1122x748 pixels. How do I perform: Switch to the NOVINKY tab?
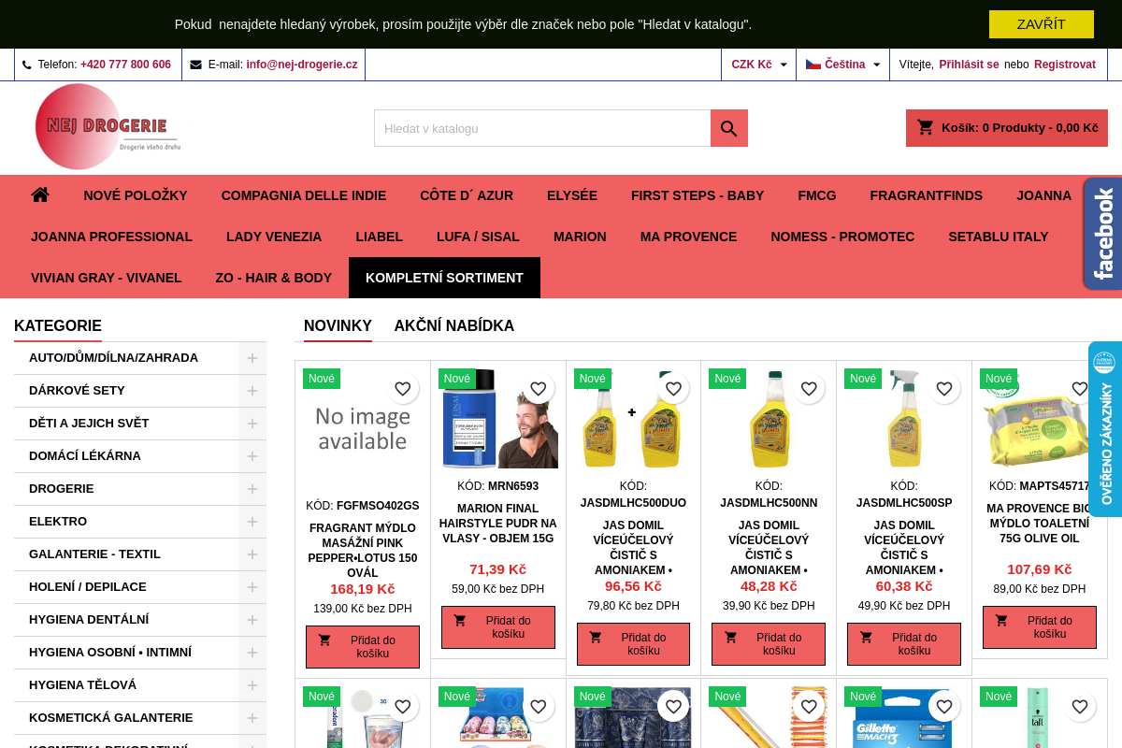(338, 326)
